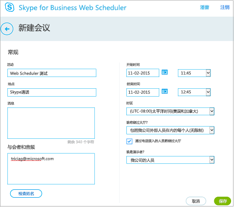234x207 pixels.
Task: Open the UTC-08:00 time zone dropdown
Action: point(170,111)
